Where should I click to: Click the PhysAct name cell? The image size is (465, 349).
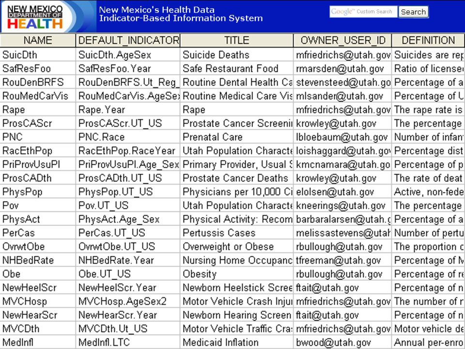pos(38,219)
